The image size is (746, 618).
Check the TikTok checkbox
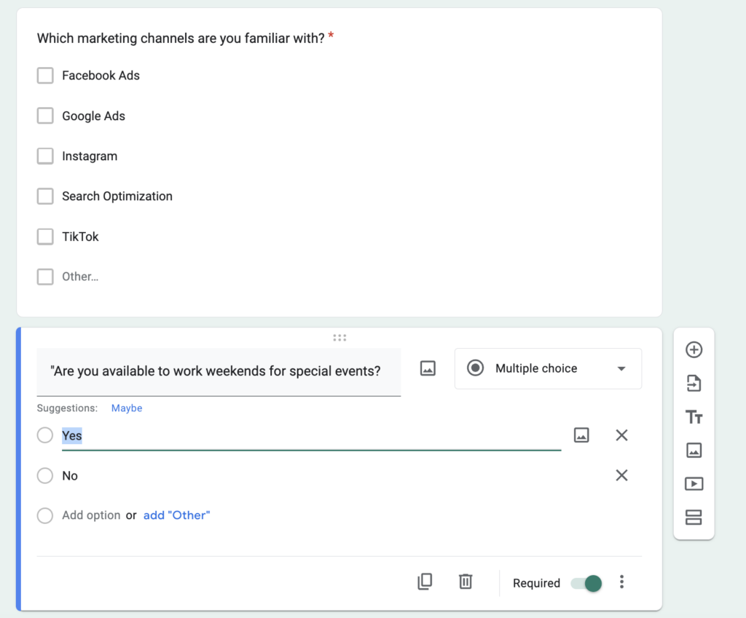pyautogui.click(x=45, y=237)
